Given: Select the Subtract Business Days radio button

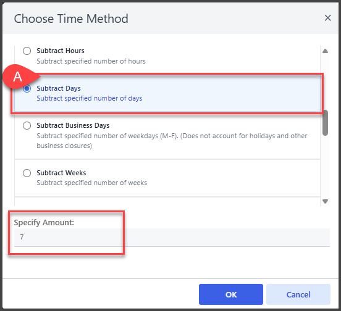Looking at the screenshot, I should pos(27,125).
